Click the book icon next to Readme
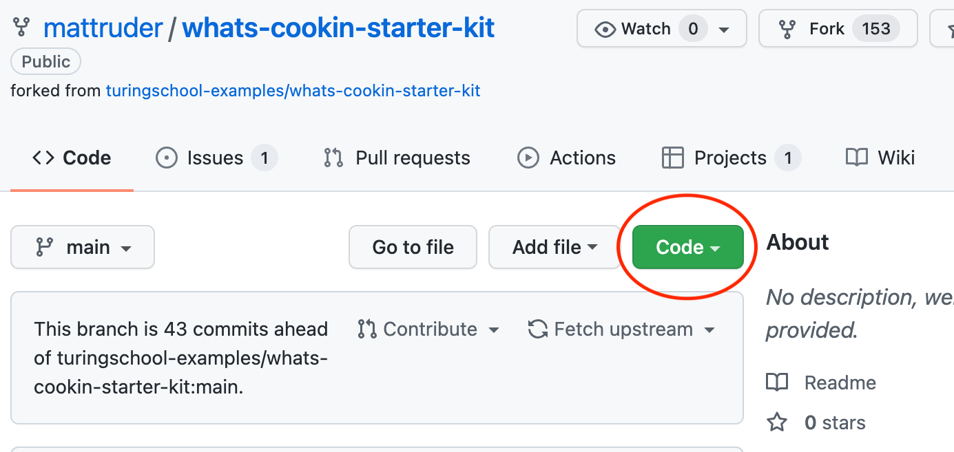 click(777, 383)
